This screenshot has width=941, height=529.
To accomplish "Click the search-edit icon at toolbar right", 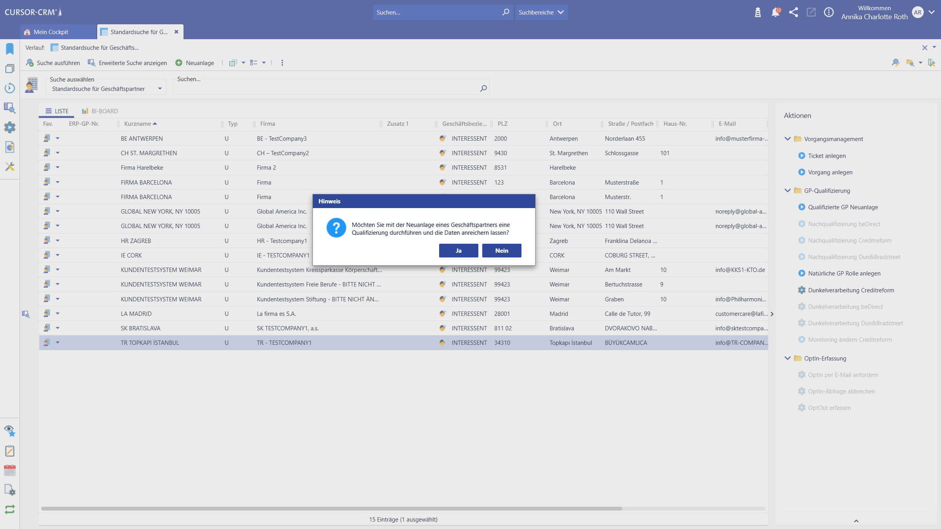I will click(x=896, y=63).
